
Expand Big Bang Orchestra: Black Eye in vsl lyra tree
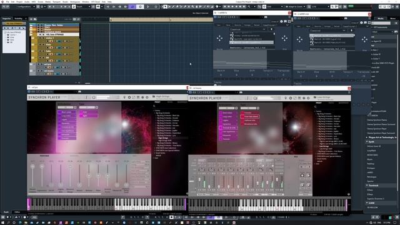[156, 116]
